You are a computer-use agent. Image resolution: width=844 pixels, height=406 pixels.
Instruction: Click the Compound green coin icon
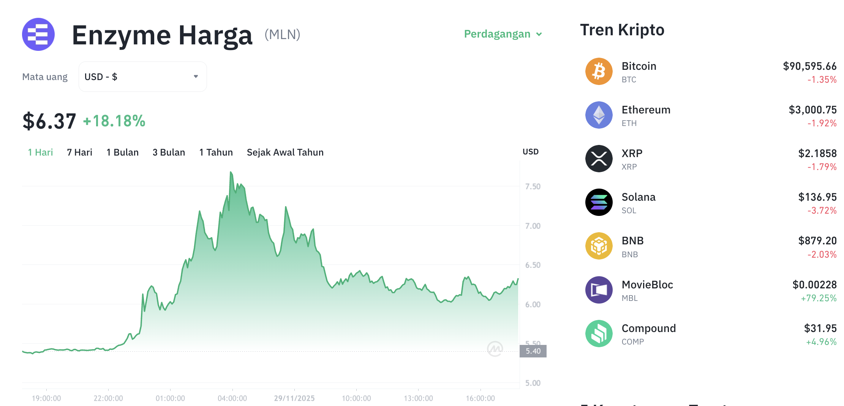click(x=599, y=333)
